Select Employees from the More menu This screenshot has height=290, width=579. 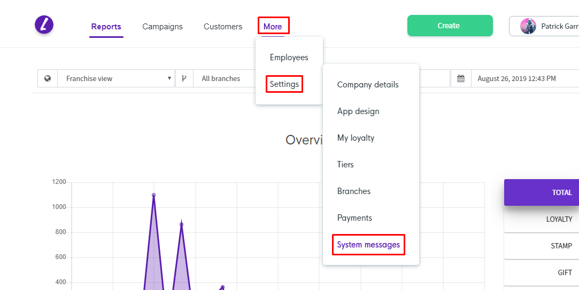pos(289,58)
